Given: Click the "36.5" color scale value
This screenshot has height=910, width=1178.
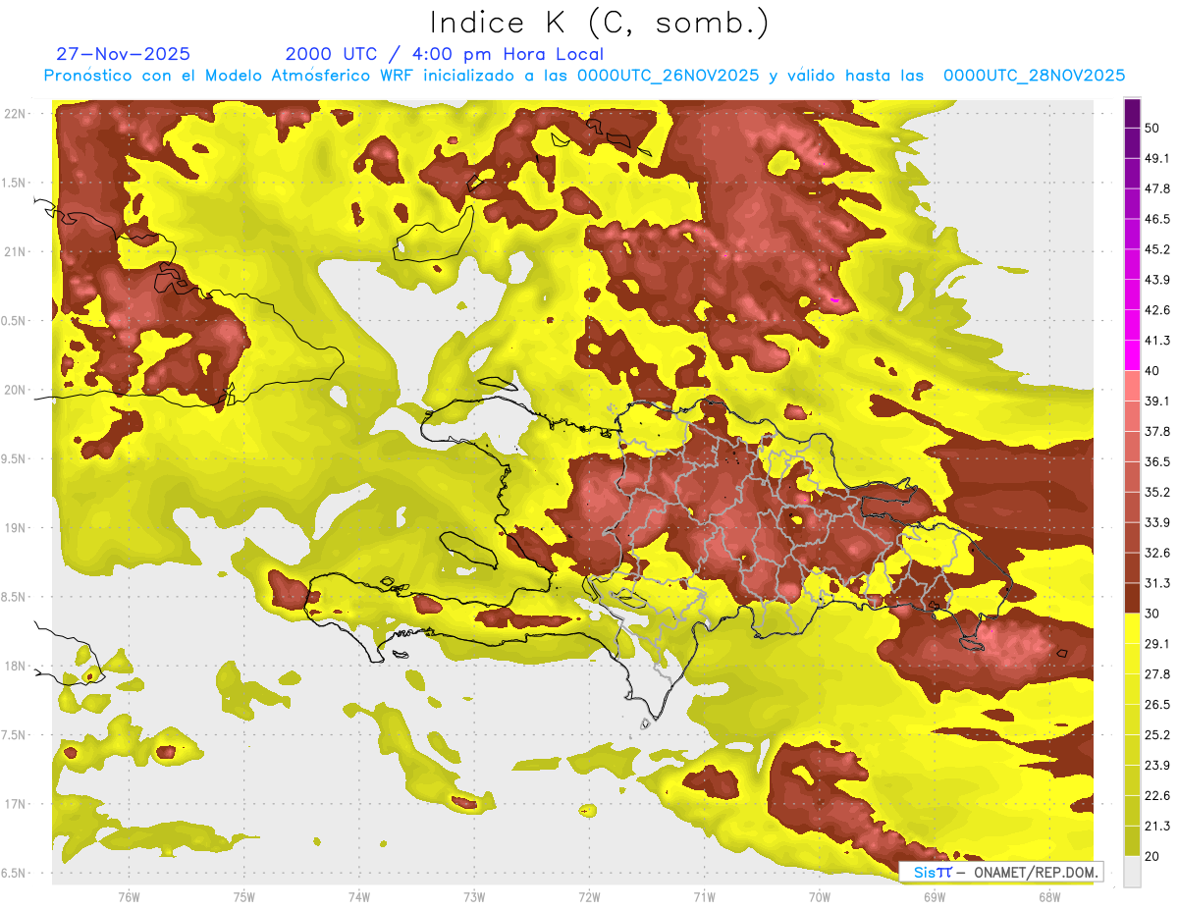Looking at the screenshot, I should (x=1157, y=461).
